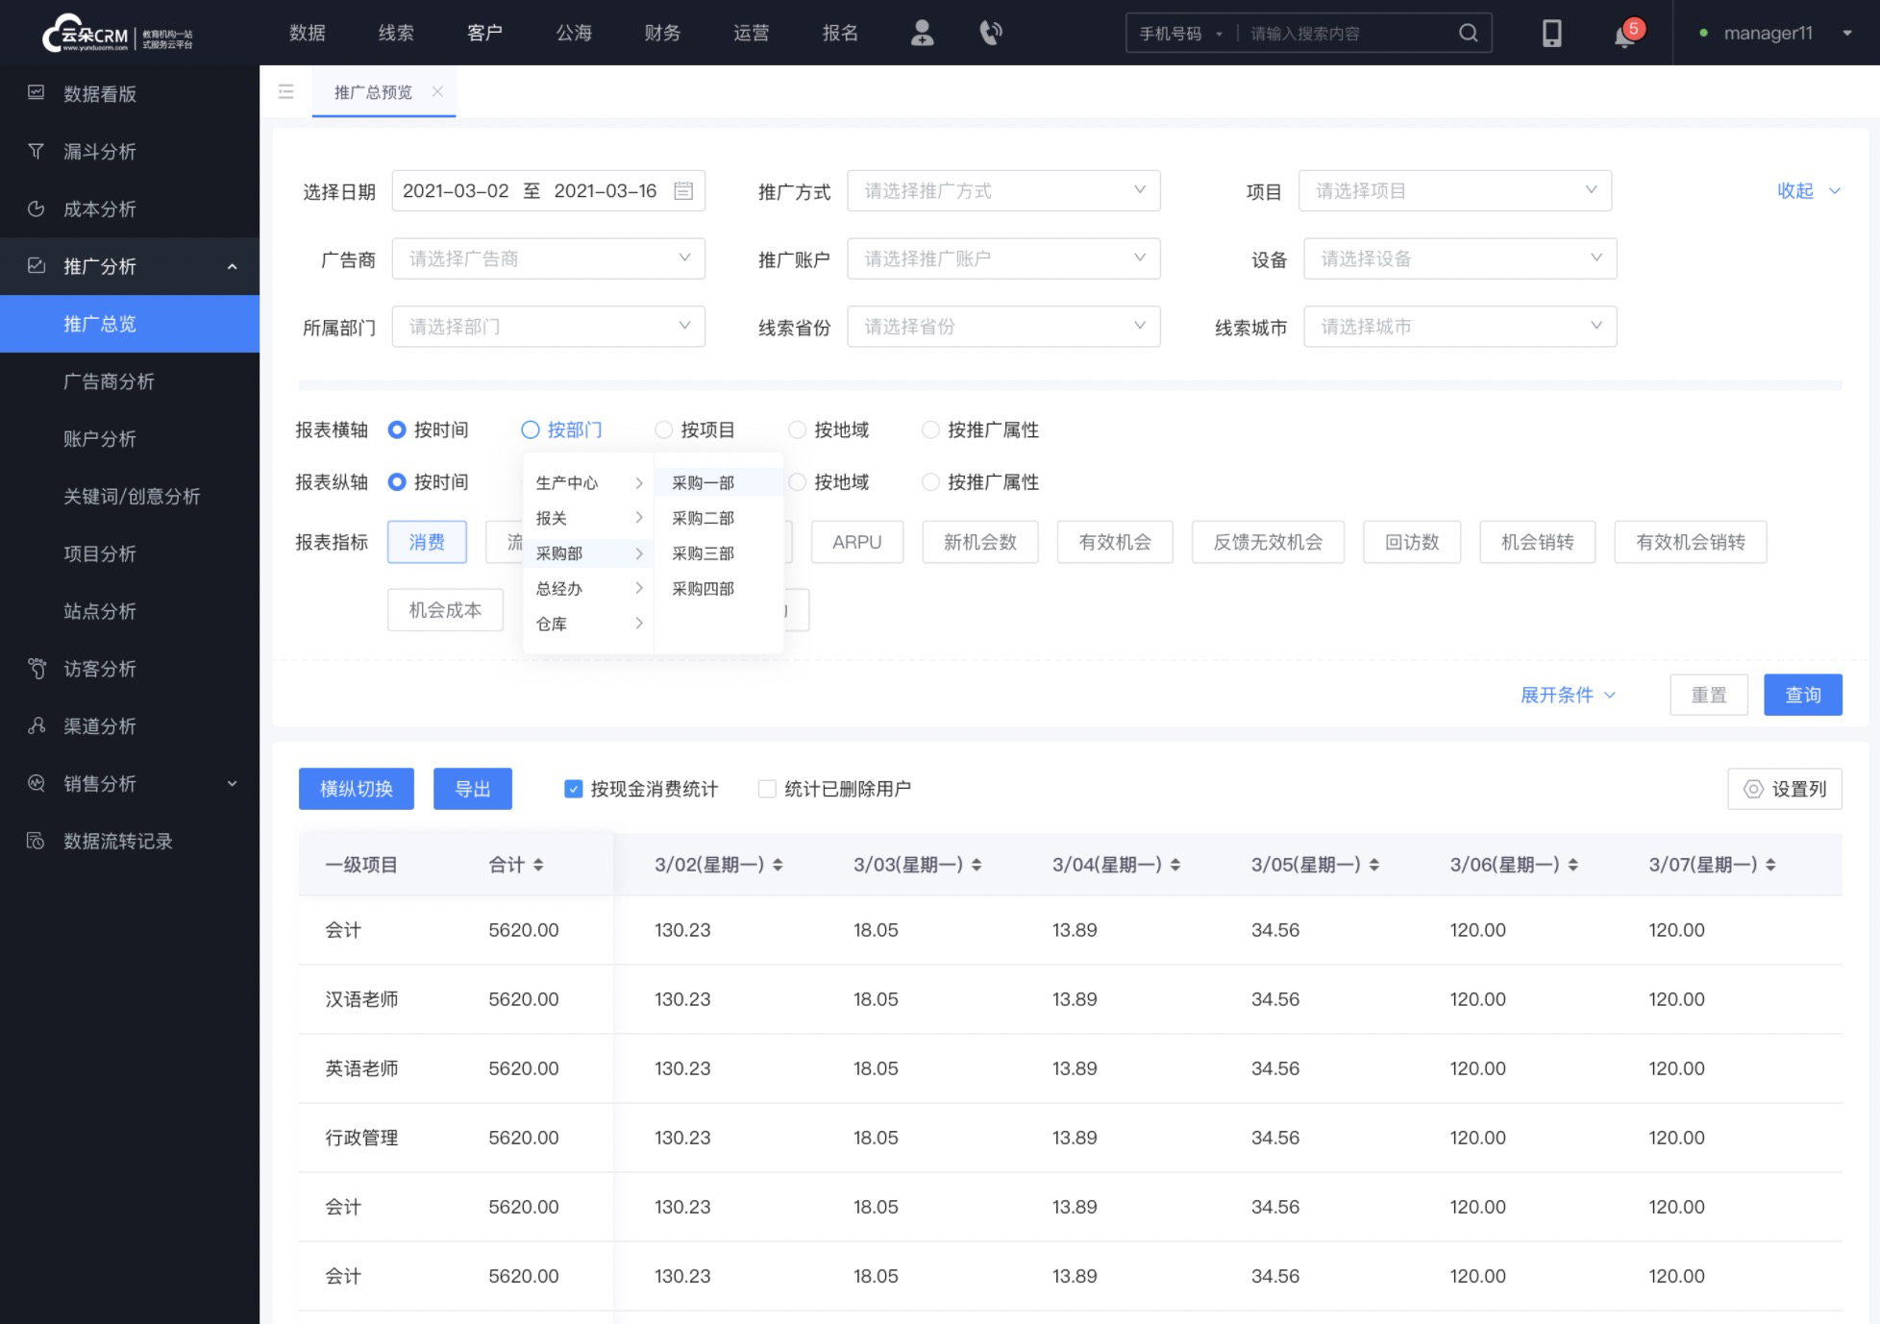Select 按部门 radio button for 报表横轴
Image resolution: width=1880 pixels, height=1324 pixels.
(x=531, y=429)
